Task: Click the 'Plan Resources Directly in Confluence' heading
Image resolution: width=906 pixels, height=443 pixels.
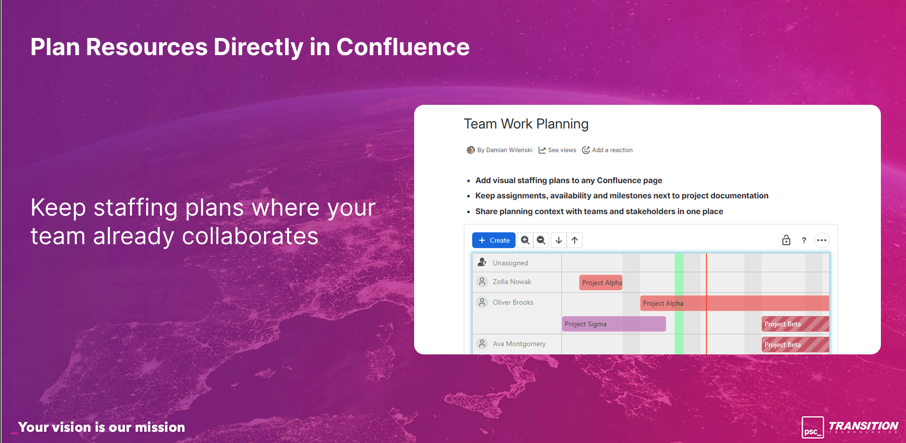Action: point(250,48)
